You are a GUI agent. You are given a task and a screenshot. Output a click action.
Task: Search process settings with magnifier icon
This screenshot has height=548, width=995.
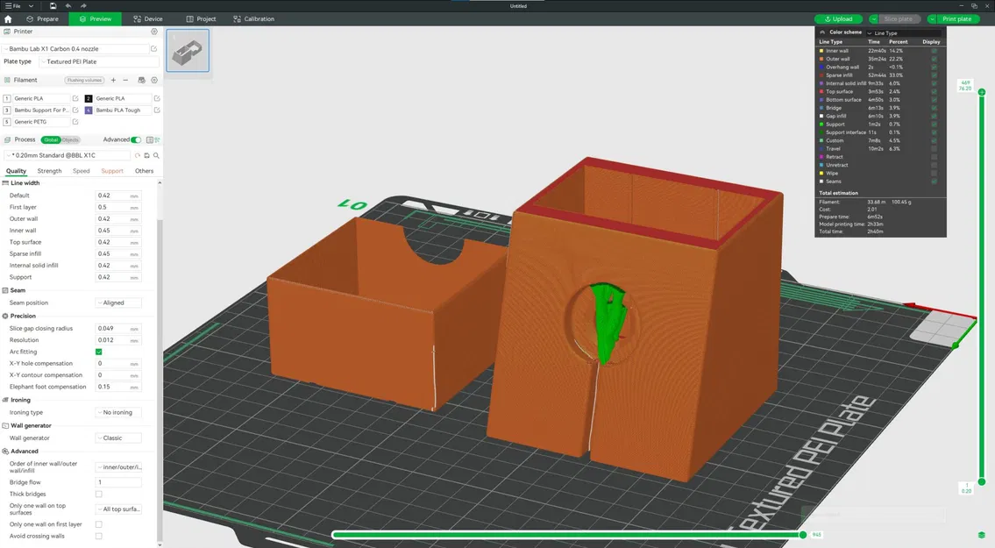point(156,155)
